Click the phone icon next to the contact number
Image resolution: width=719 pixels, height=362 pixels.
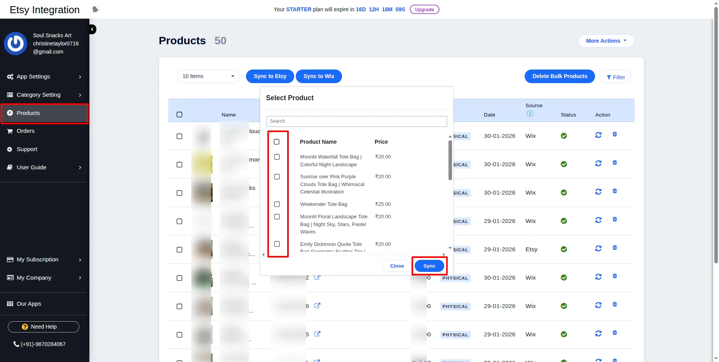(16, 344)
